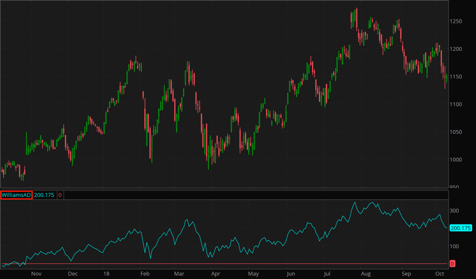Screen dimensions: 476x279
Task: Select the Nov marker on time axis
Action: (x=36, y=274)
